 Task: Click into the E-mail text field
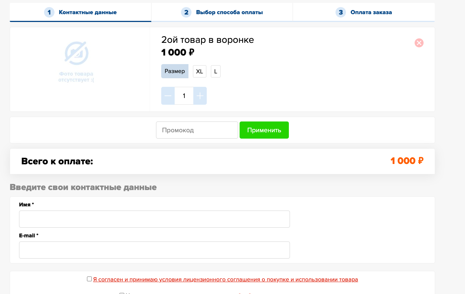tap(154, 250)
